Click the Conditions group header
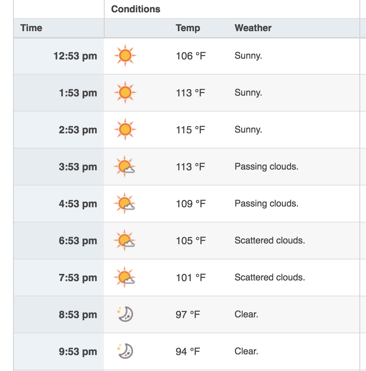The height and width of the screenshot is (371, 366). pyautogui.click(x=136, y=9)
